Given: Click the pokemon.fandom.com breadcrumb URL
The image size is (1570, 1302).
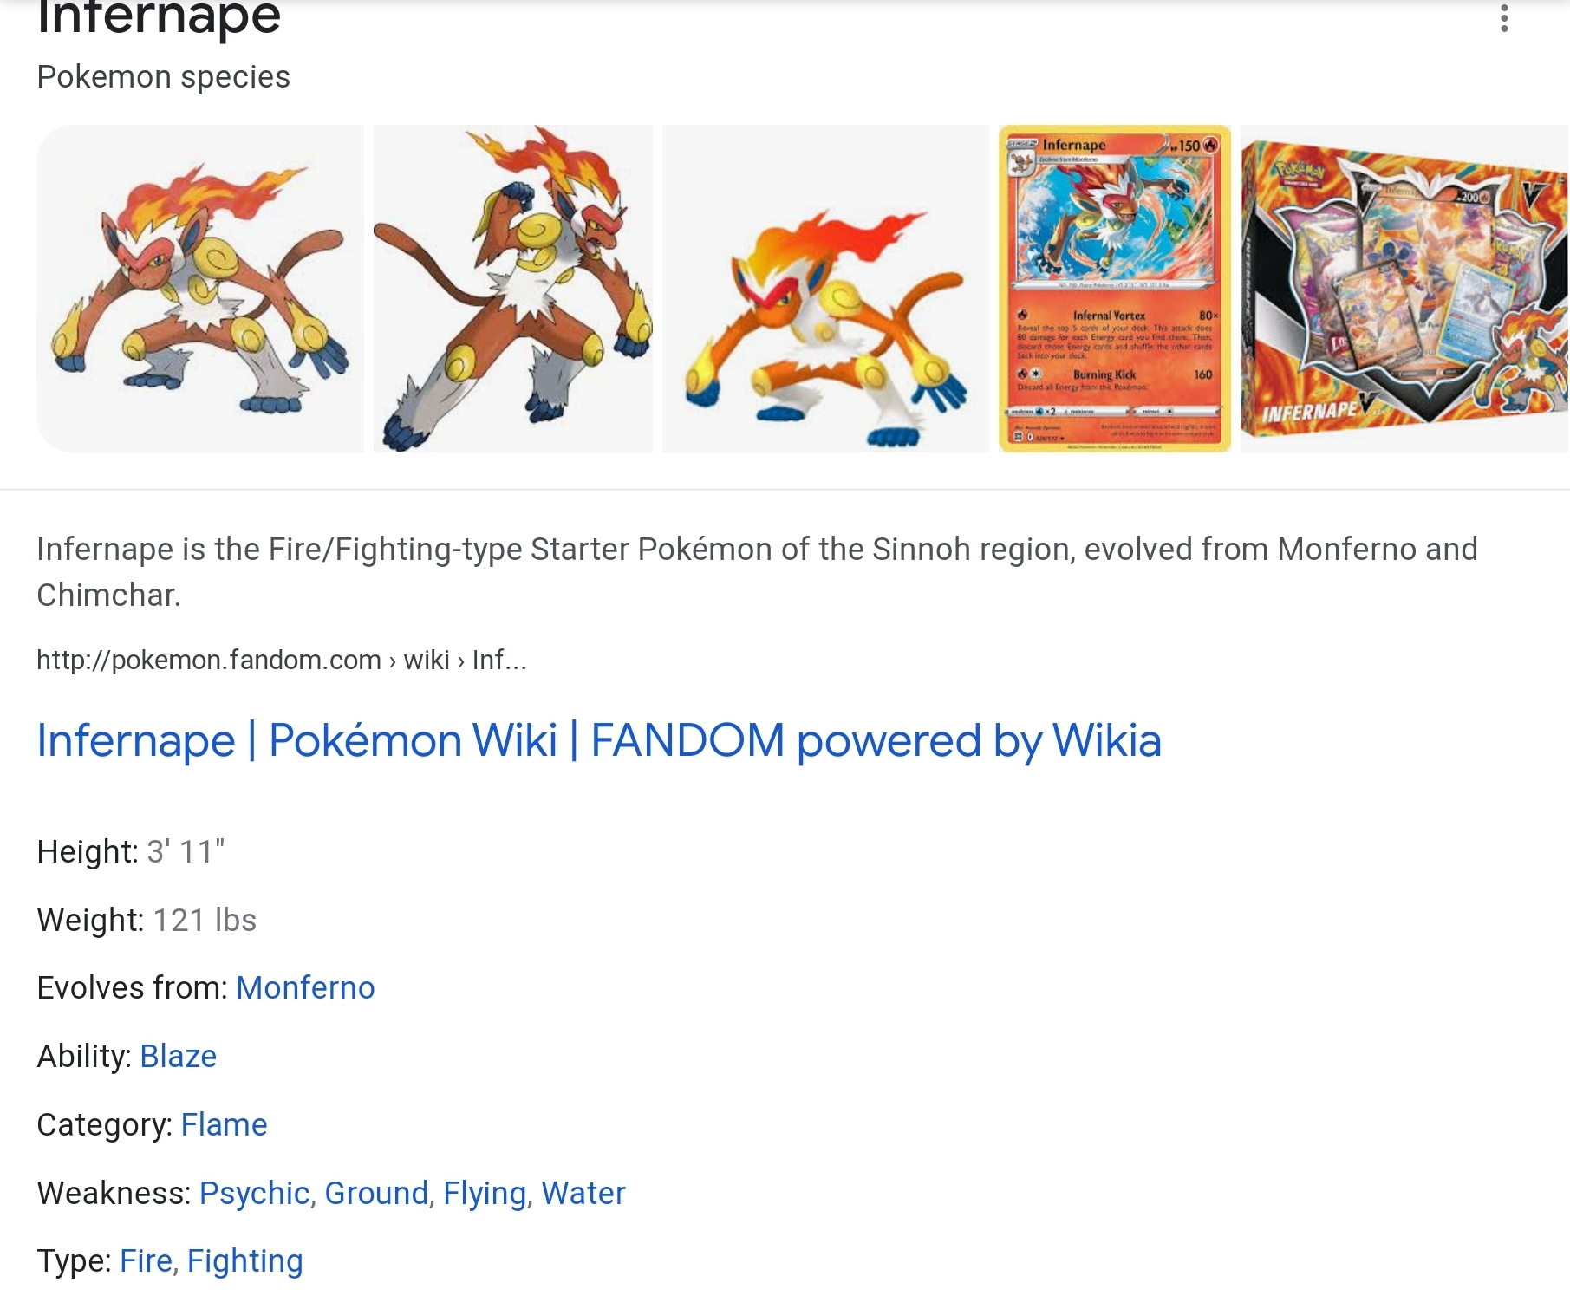Looking at the screenshot, I should coord(282,661).
